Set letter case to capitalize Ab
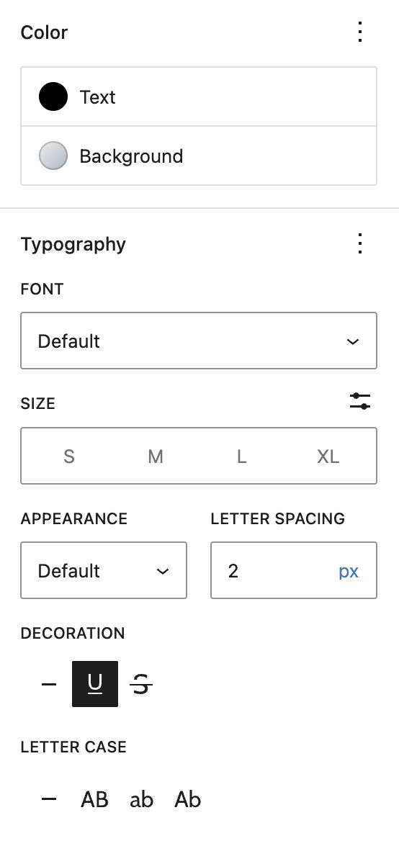This screenshot has width=399, height=841. click(188, 799)
